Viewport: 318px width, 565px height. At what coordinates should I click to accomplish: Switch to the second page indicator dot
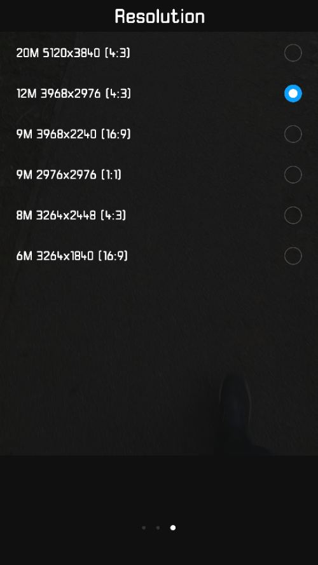click(158, 528)
